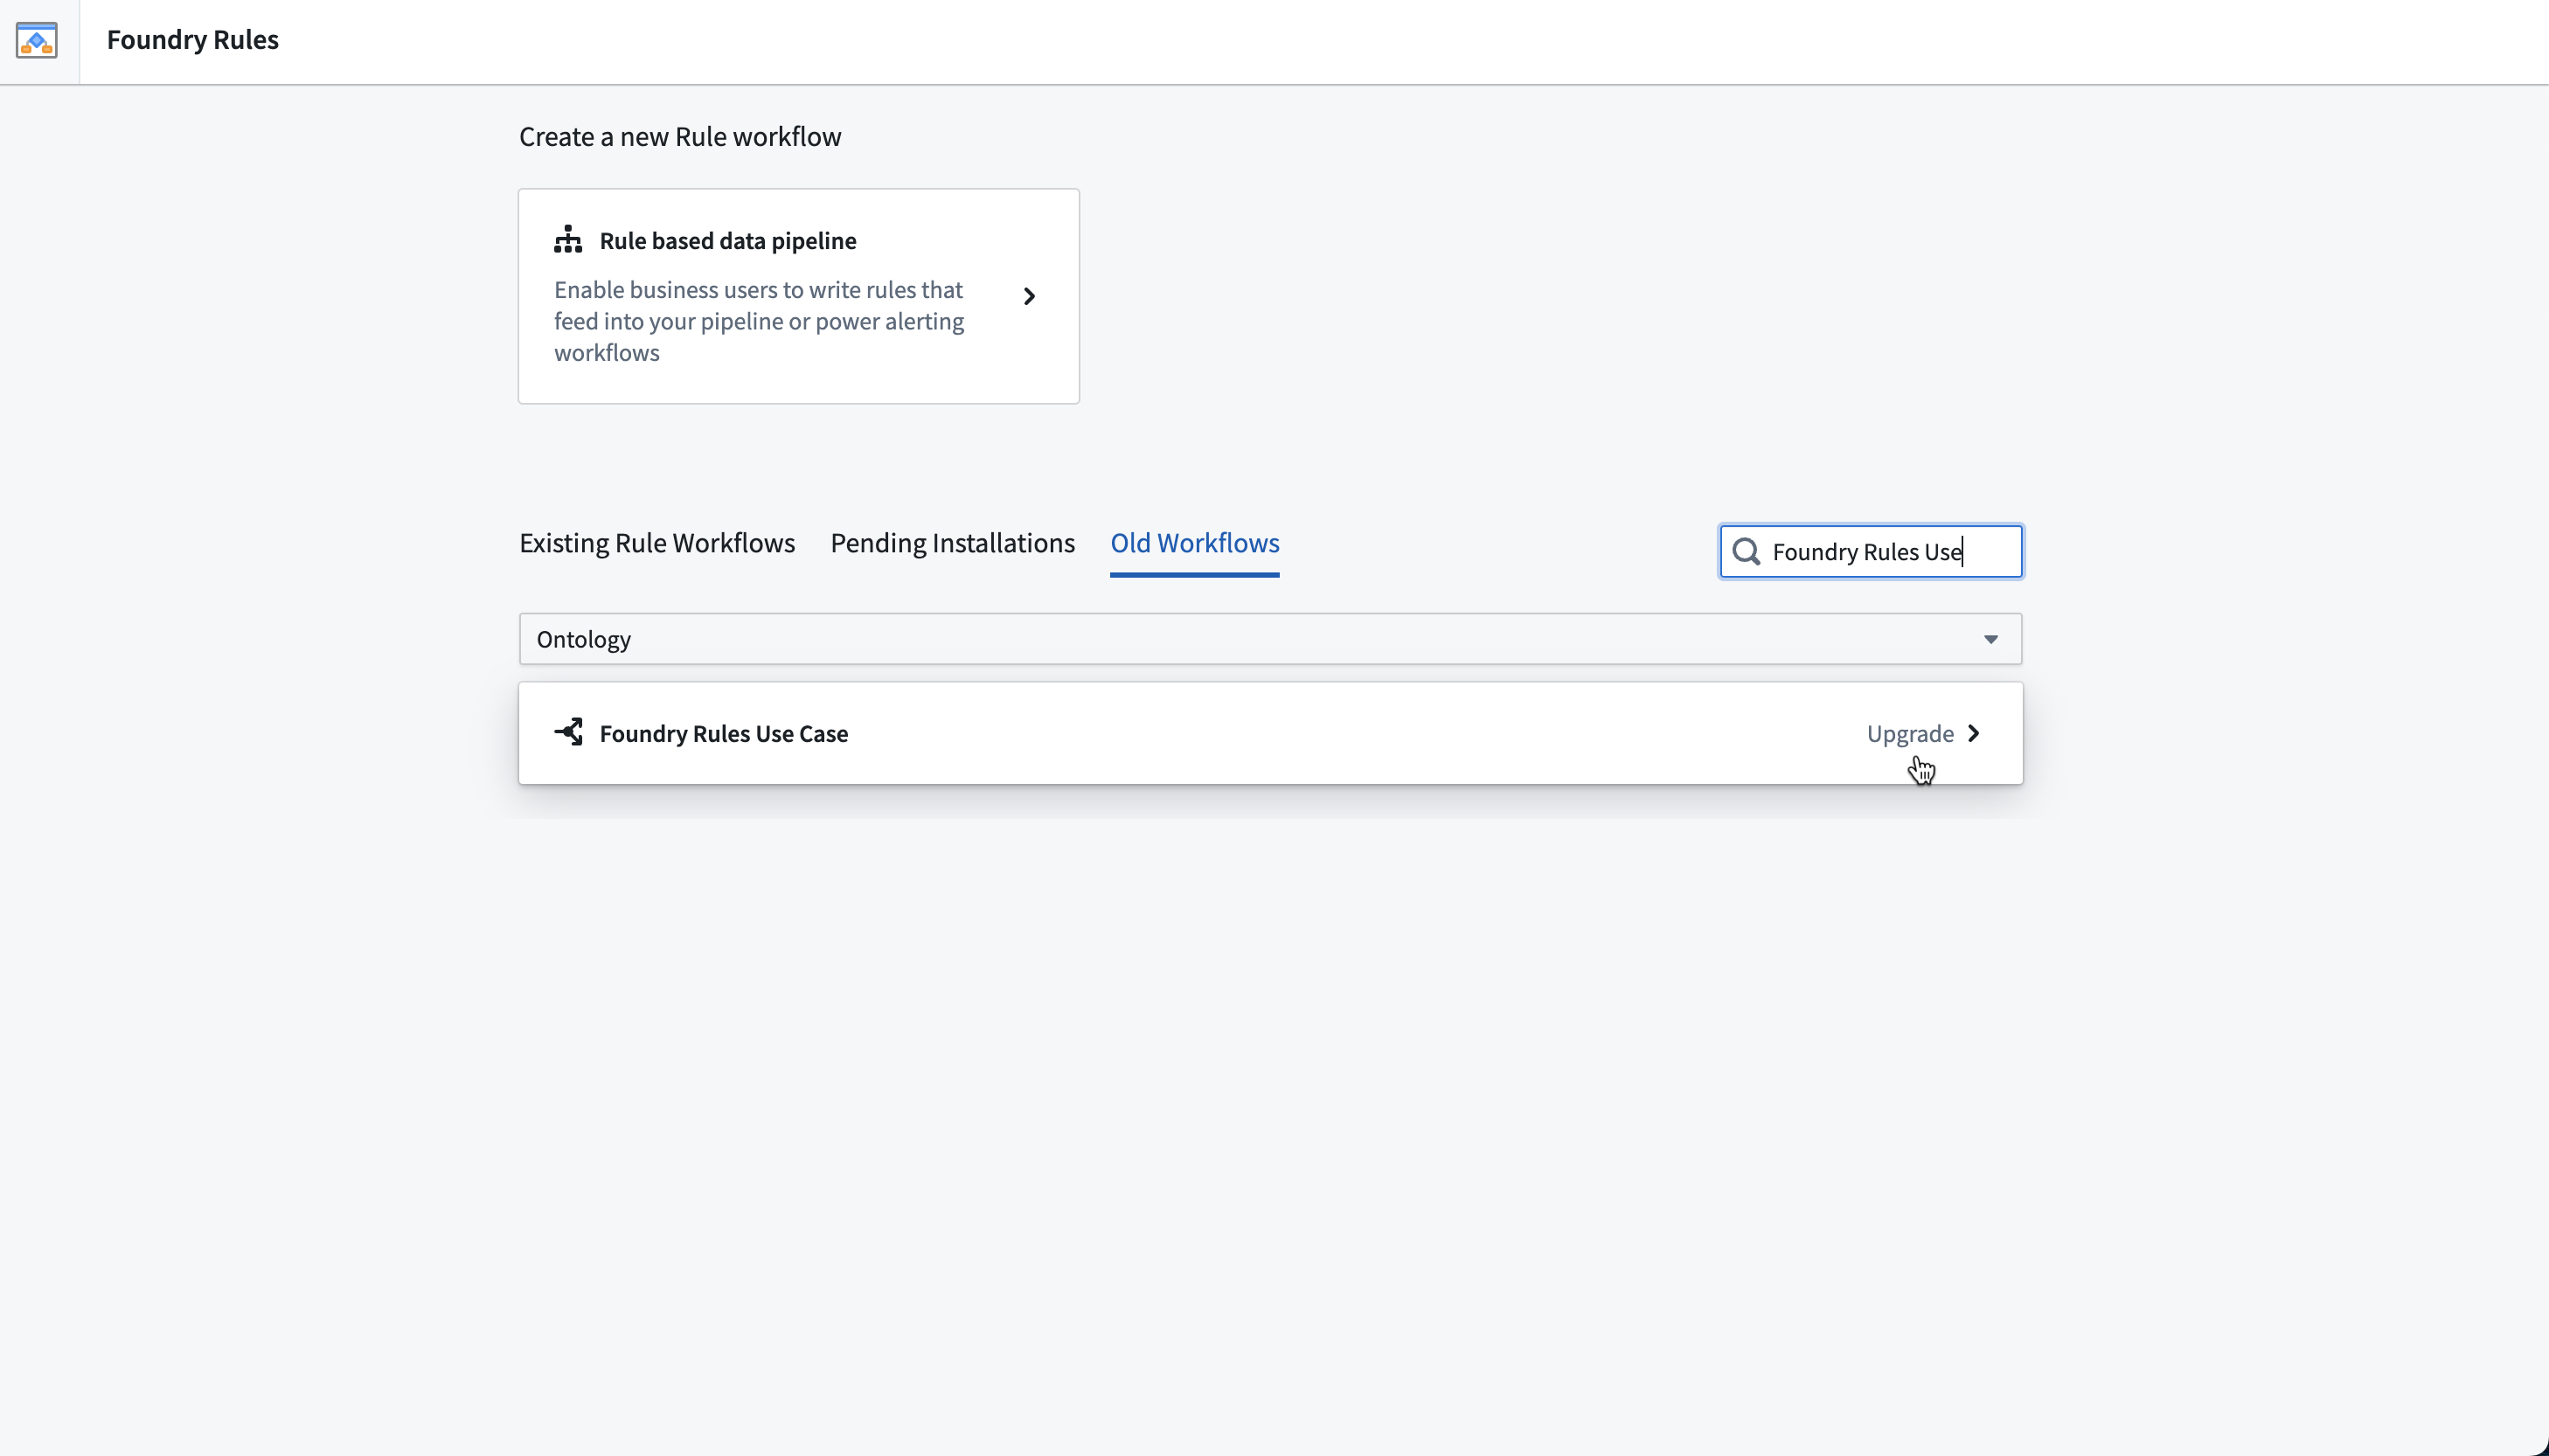Expand the Ontology dropdown arrow

(x=1991, y=640)
